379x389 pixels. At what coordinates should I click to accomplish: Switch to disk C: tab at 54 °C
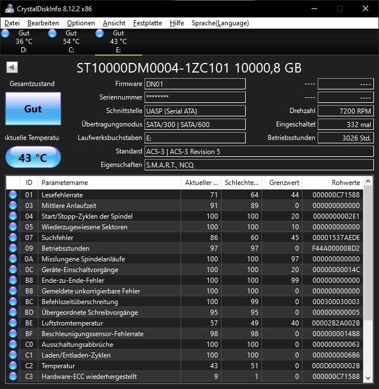(x=71, y=42)
